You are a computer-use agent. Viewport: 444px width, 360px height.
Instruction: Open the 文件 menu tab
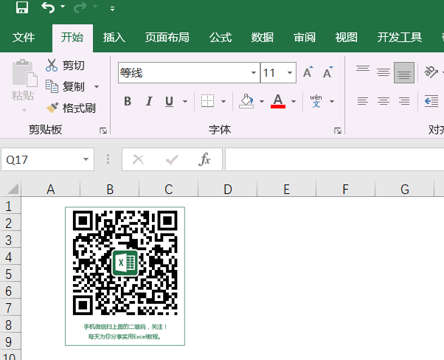24,38
